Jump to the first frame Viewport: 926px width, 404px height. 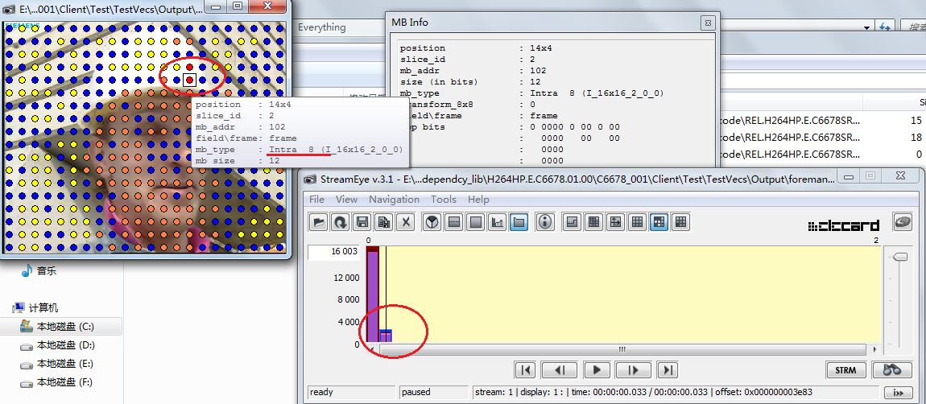click(525, 370)
